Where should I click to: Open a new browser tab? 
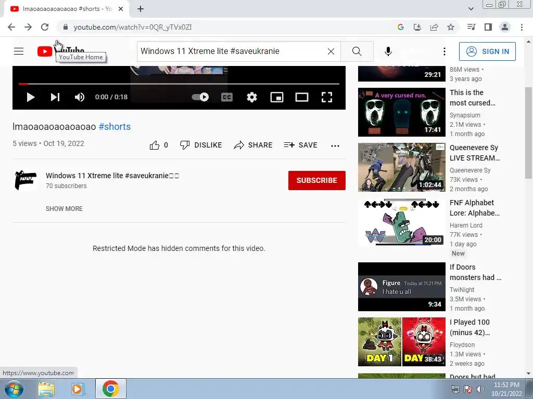click(141, 9)
